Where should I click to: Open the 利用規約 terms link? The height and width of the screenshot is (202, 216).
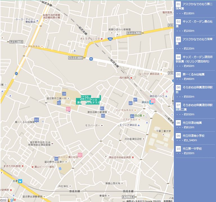(x=168, y=201)
